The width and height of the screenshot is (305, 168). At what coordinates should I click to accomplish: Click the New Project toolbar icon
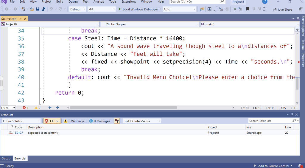point(23,9)
